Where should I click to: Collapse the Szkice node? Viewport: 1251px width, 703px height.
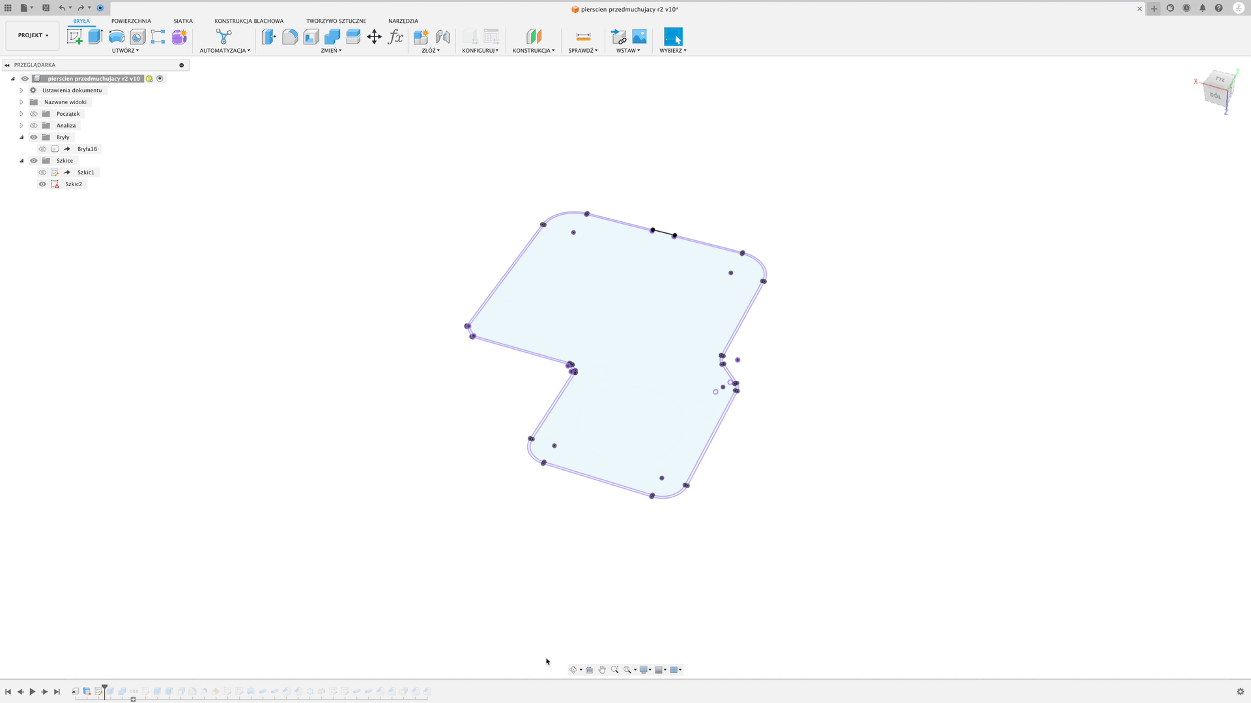(22, 161)
